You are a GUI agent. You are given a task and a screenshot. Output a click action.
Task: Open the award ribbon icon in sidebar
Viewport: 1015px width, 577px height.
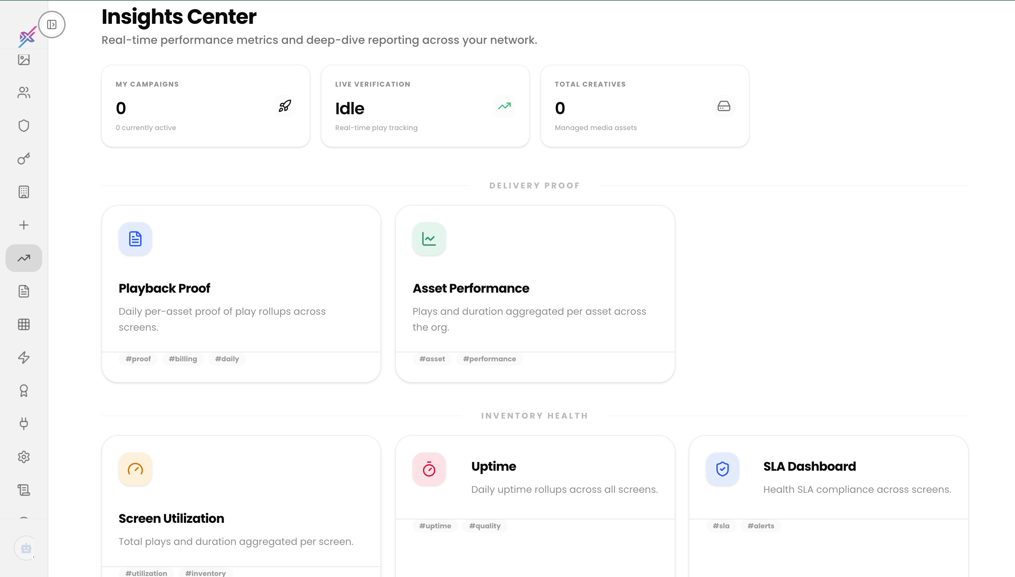tap(24, 391)
